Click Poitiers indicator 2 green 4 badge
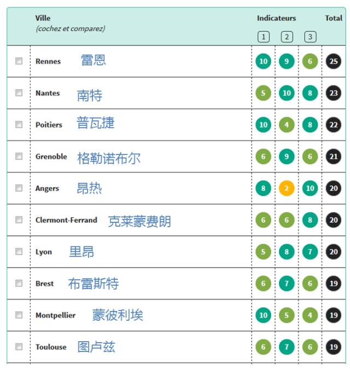 pos(287,125)
